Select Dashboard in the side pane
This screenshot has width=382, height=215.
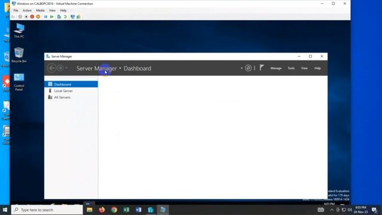(x=71, y=84)
